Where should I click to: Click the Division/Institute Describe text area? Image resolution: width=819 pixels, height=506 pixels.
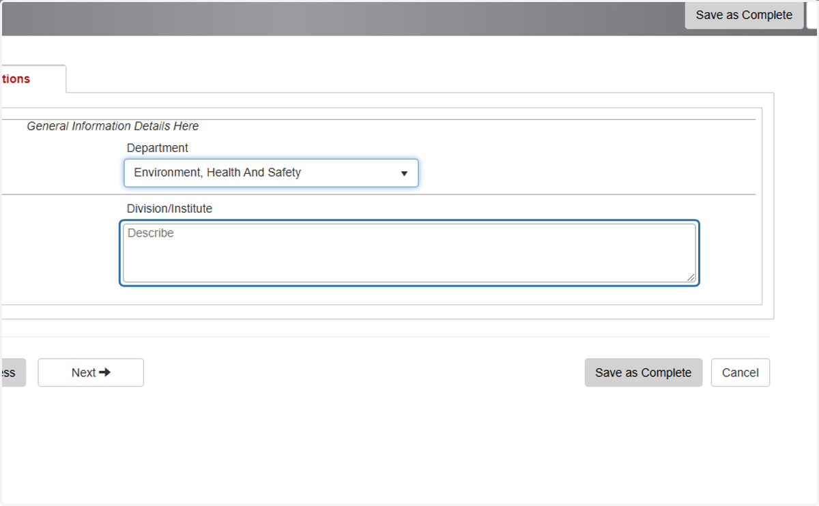tap(409, 253)
